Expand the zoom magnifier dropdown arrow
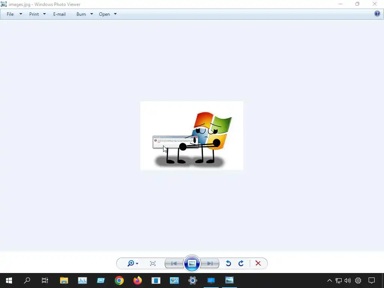The image size is (384, 288). tap(137, 264)
